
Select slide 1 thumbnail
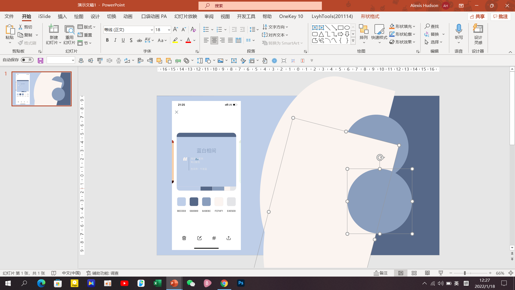click(x=42, y=89)
